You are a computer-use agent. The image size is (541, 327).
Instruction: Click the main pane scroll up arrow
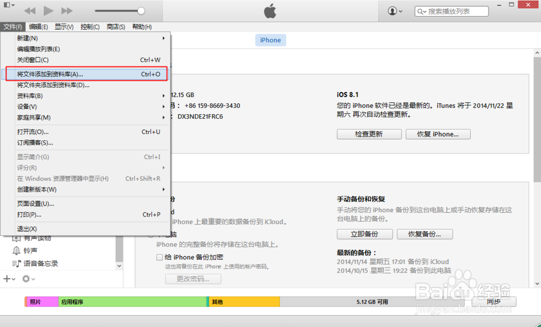click(537, 53)
